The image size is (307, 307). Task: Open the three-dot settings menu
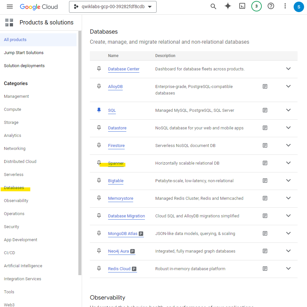pyautogui.click(x=285, y=6)
